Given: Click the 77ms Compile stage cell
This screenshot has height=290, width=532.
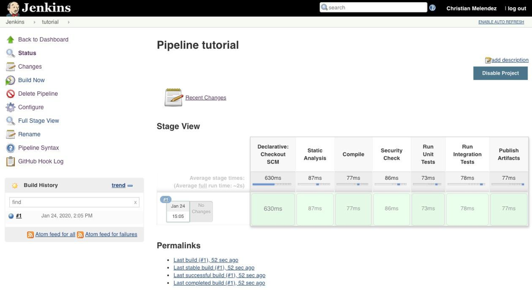Looking at the screenshot, I should tap(353, 209).
